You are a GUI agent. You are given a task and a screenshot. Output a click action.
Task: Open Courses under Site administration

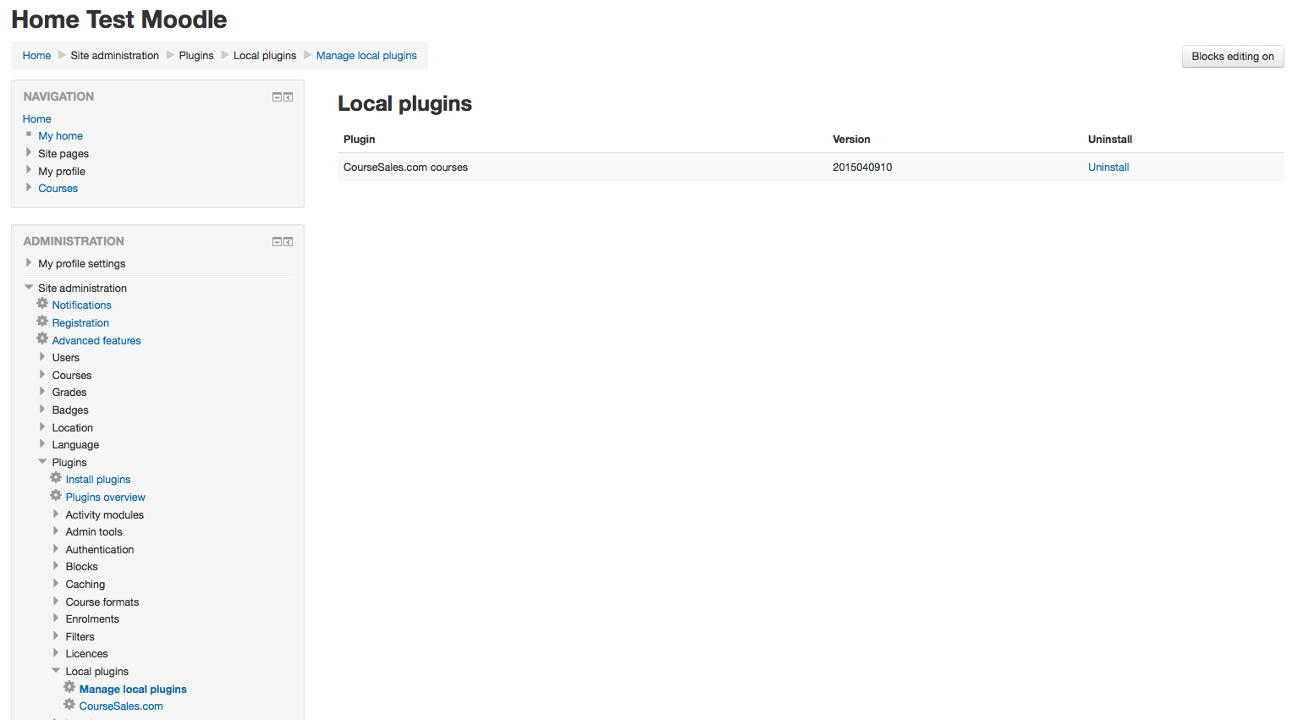[71, 375]
